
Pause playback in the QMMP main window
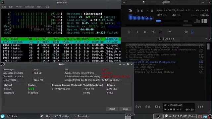coord(145,32)
